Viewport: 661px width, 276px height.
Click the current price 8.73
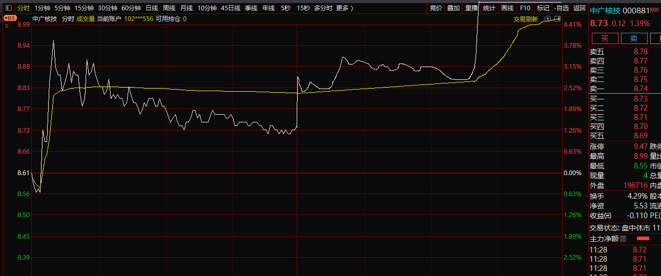[598, 24]
